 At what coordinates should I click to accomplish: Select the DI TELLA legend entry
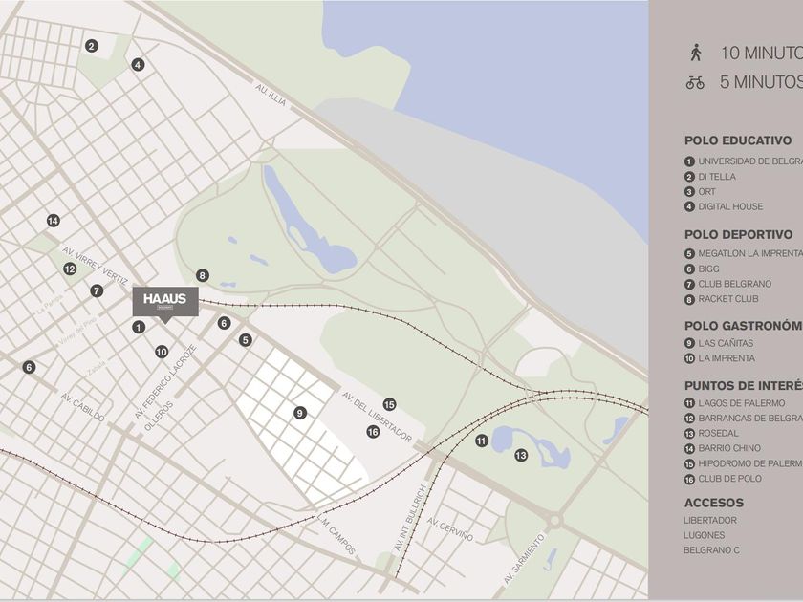(x=709, y=177)
